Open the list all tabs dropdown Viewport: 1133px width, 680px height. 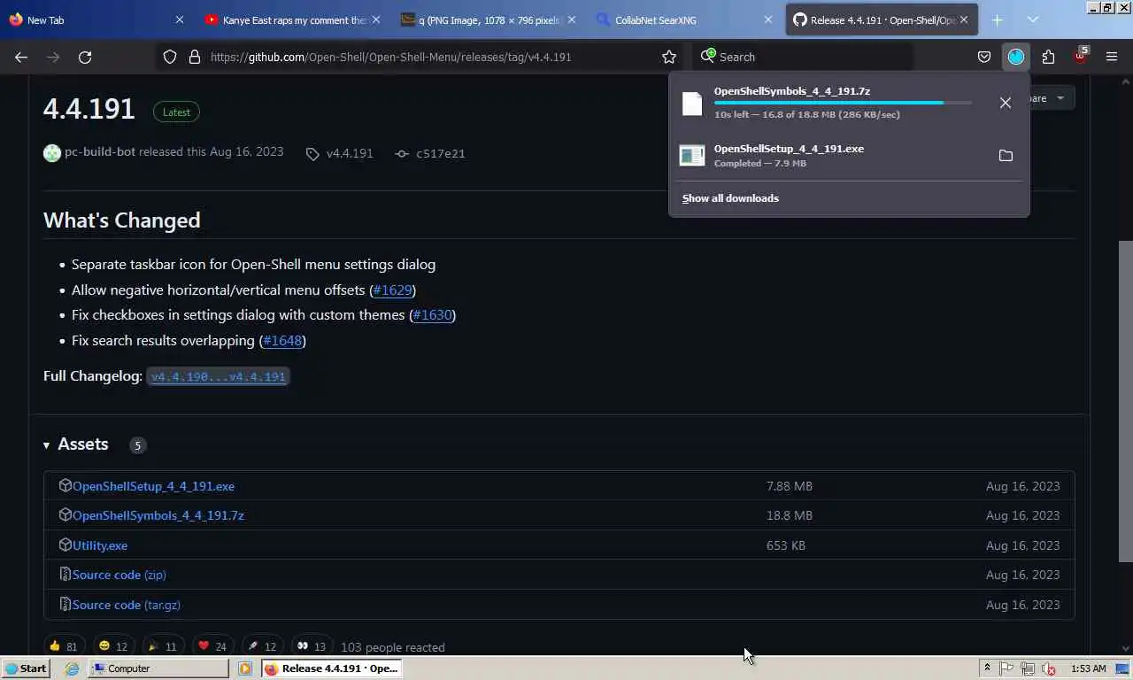pos(1032,19)
